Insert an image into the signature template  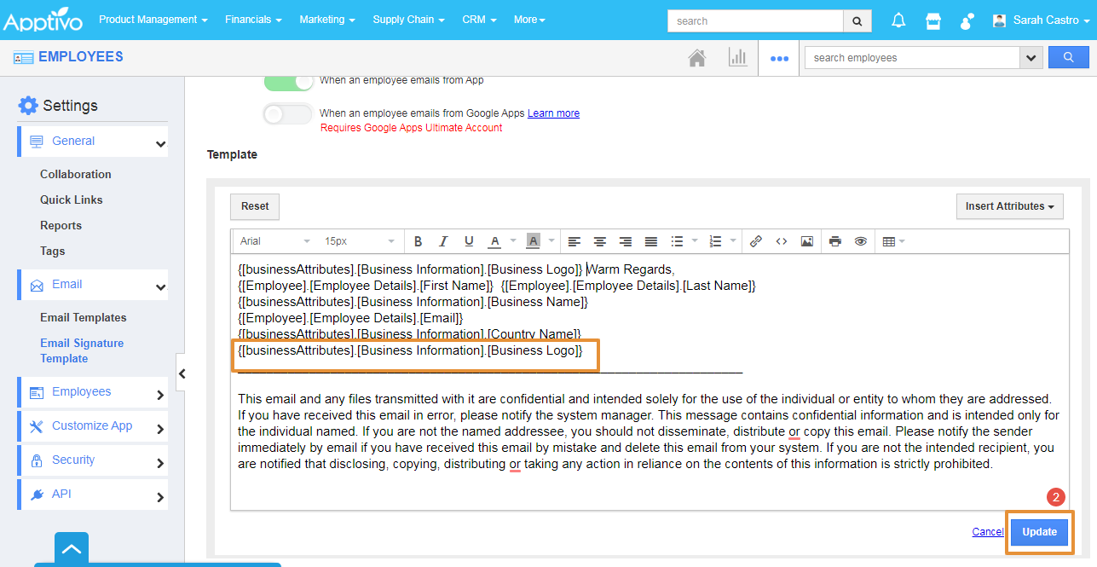[806, 241]
